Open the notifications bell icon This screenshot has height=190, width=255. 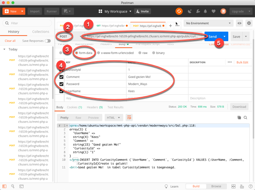[206, 11]
